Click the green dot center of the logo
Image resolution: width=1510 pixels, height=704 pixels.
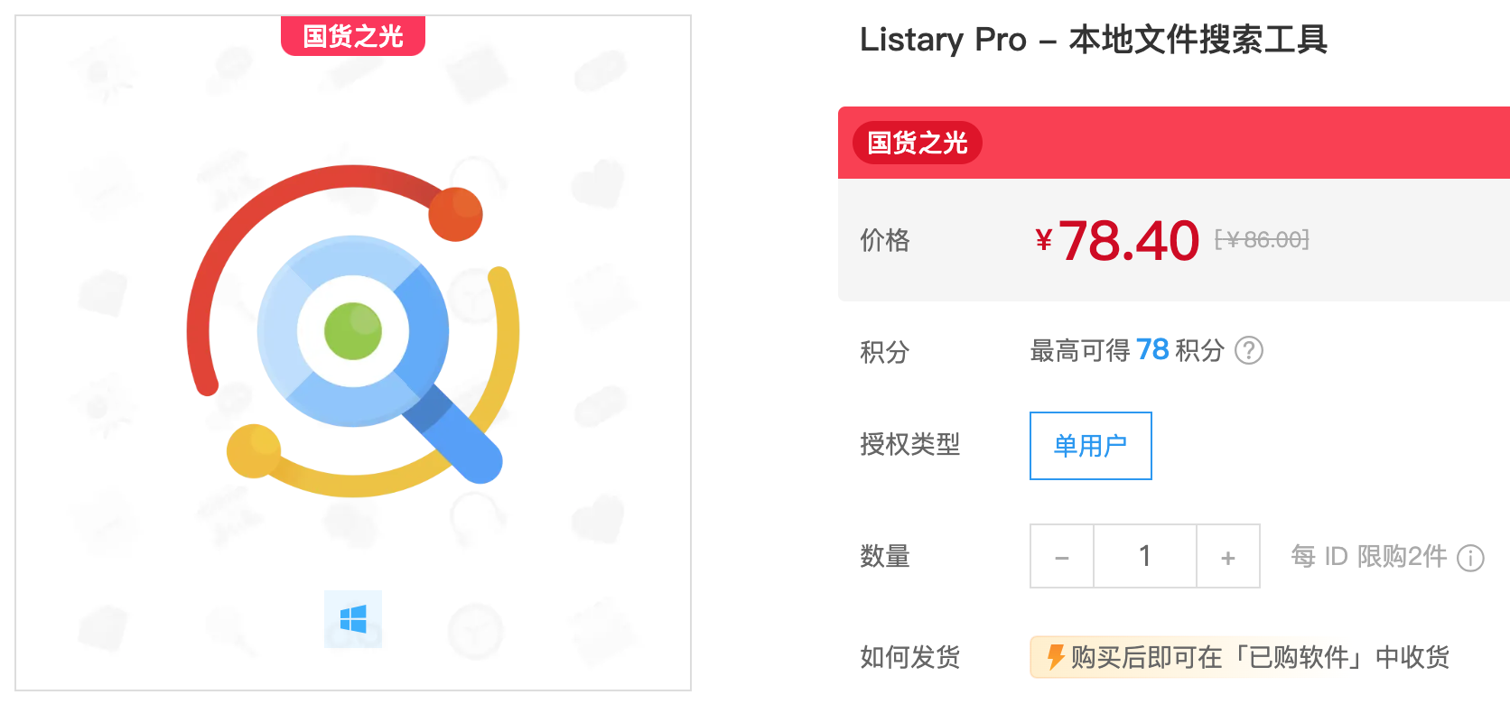[353, 332]
